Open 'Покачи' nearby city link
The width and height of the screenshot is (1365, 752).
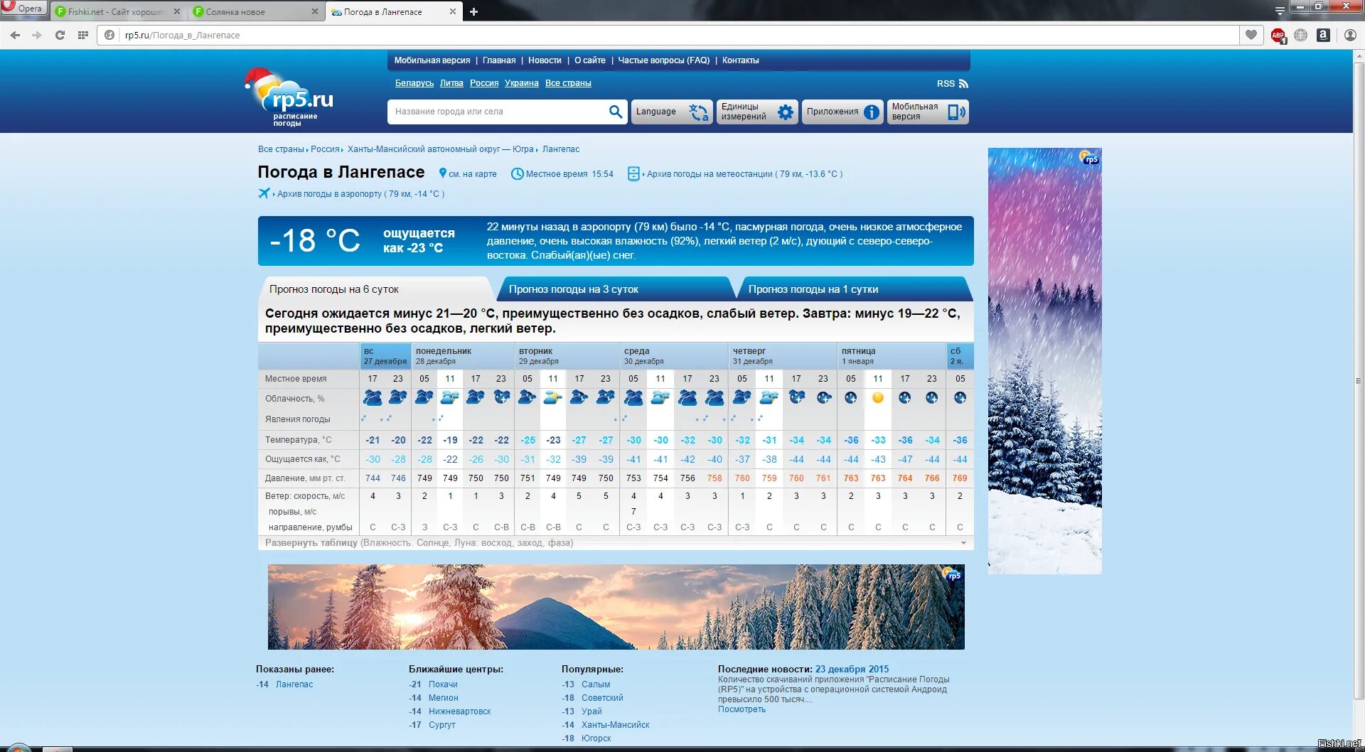443,684
